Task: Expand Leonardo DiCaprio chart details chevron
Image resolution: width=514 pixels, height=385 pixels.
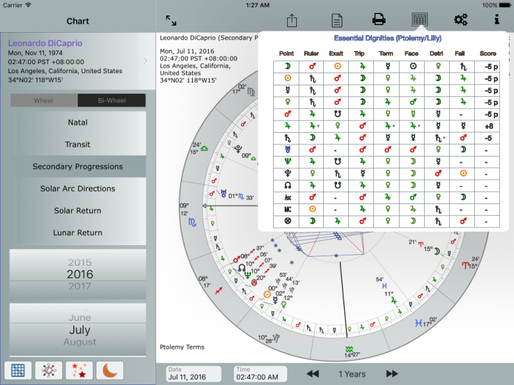Action: (145, 61)
